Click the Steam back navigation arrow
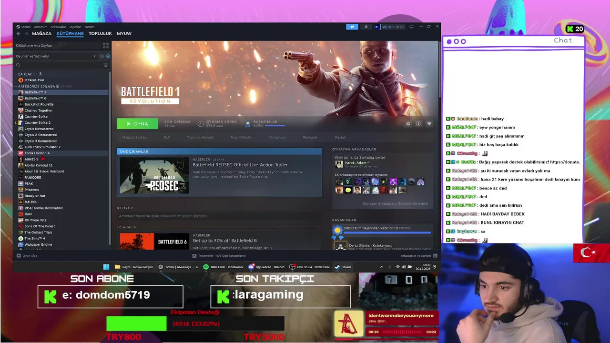 click(19, 33)
